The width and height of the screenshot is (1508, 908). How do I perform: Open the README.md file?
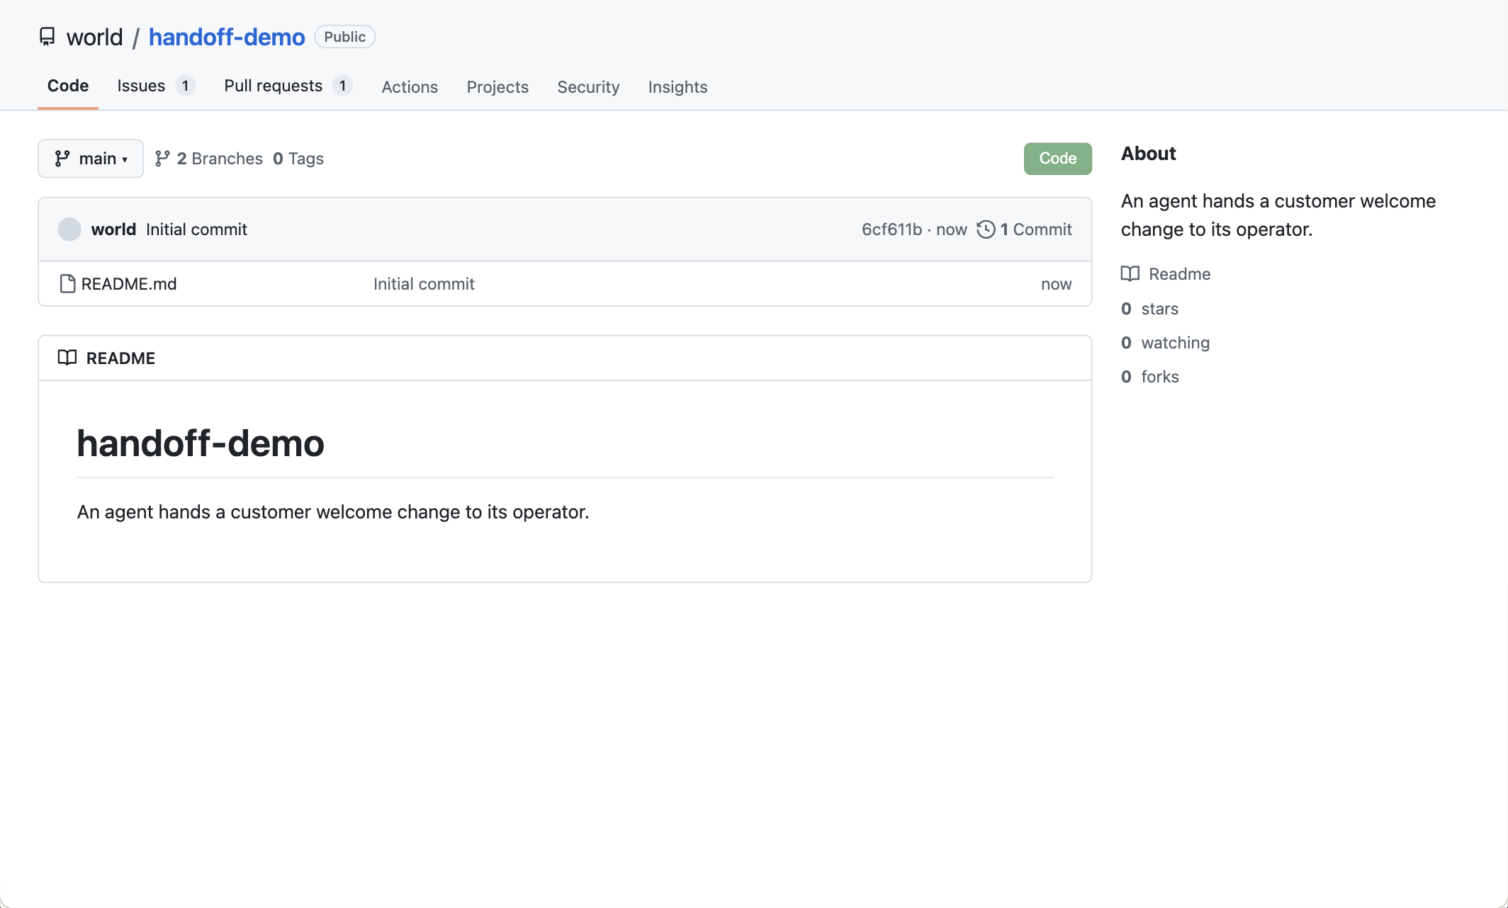click(x=129, y=284)
